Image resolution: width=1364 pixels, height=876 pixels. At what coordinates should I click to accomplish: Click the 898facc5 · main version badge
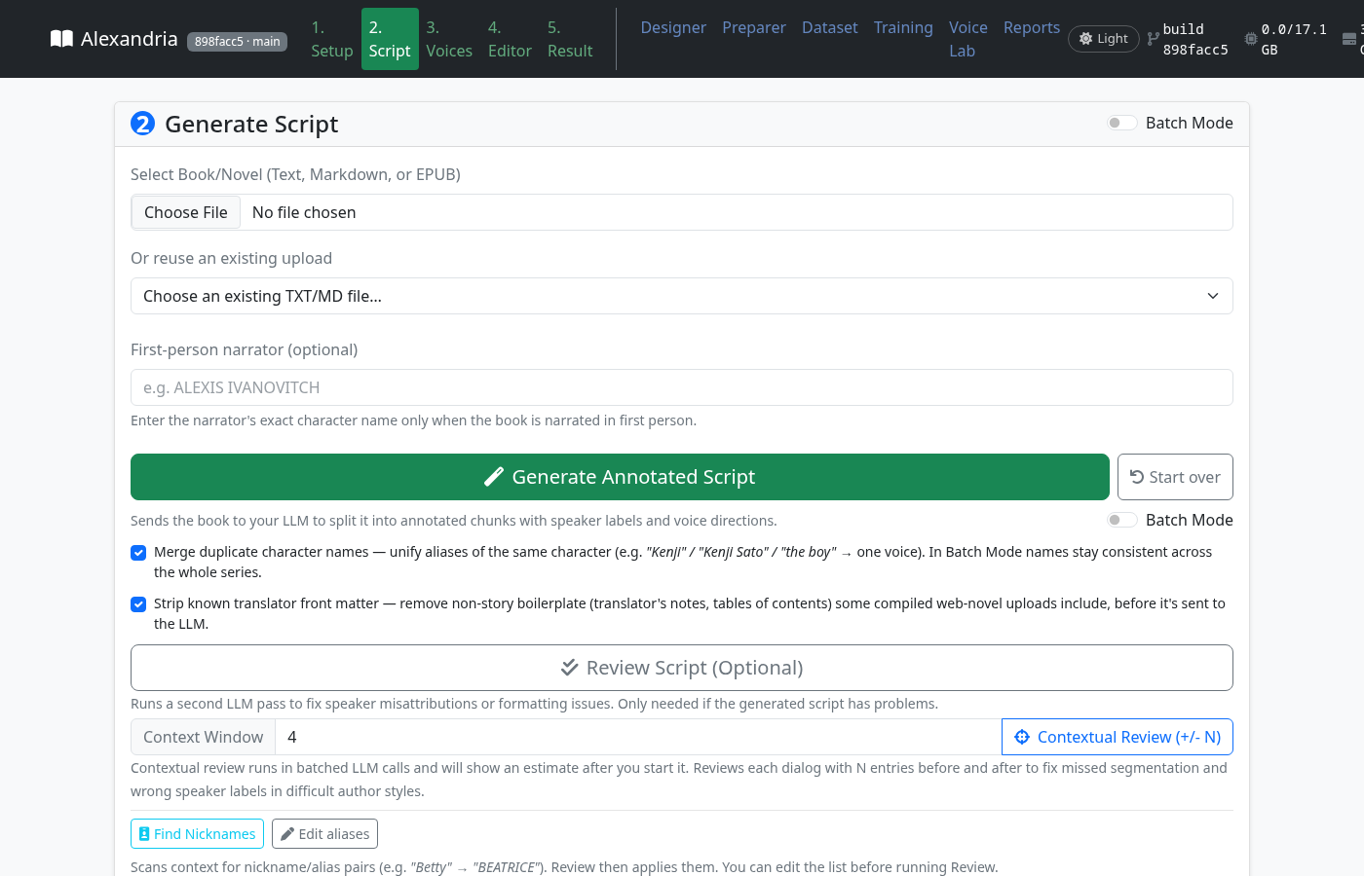(238, 41)
